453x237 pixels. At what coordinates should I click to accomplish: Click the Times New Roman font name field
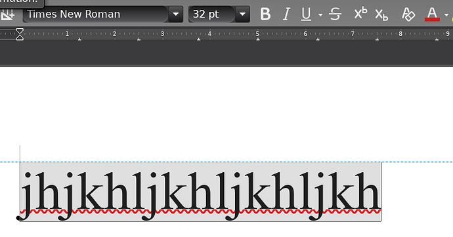coord(96,14)
